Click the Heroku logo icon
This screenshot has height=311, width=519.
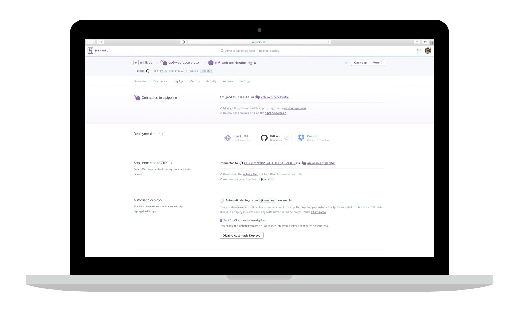[90, 51]
